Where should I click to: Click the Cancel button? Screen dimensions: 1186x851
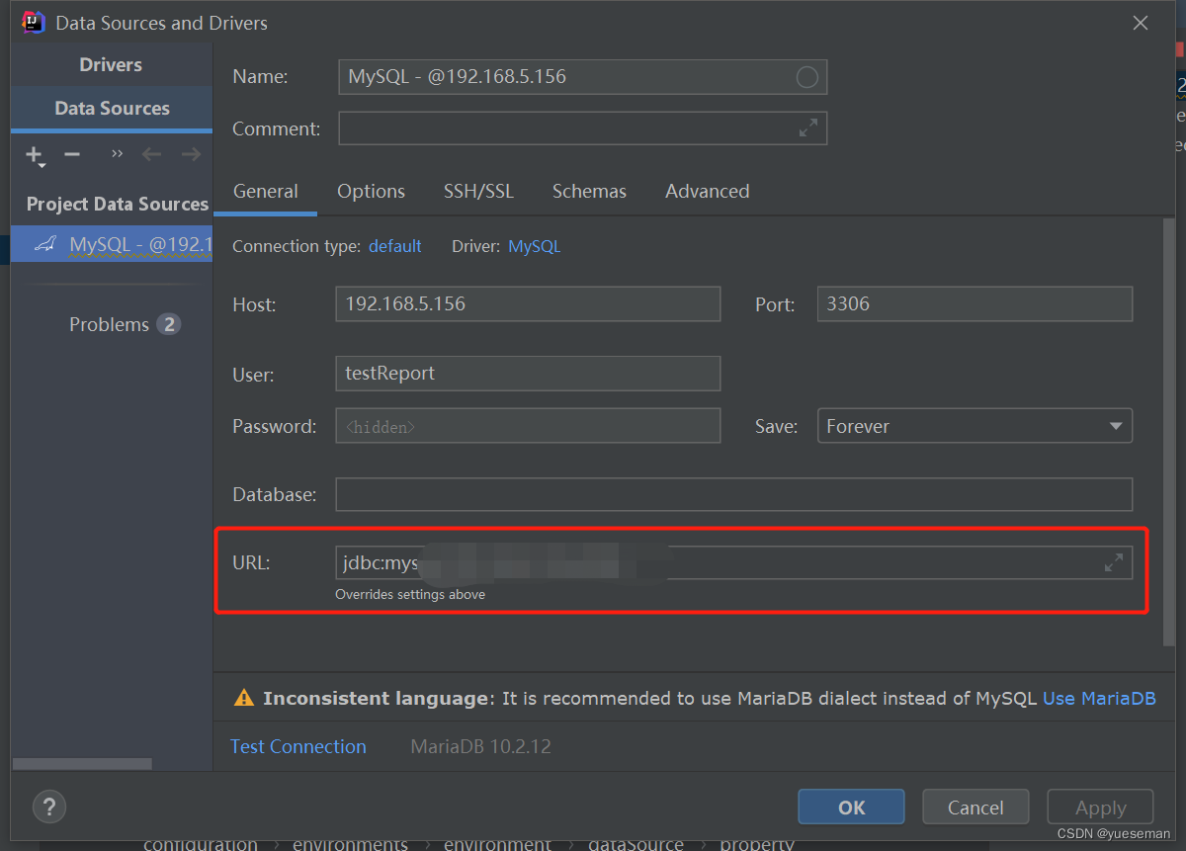point(975,808)
